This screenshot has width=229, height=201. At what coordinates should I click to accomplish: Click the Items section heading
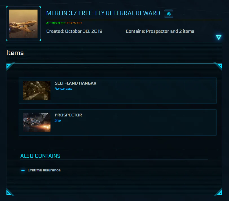point(15,53)
